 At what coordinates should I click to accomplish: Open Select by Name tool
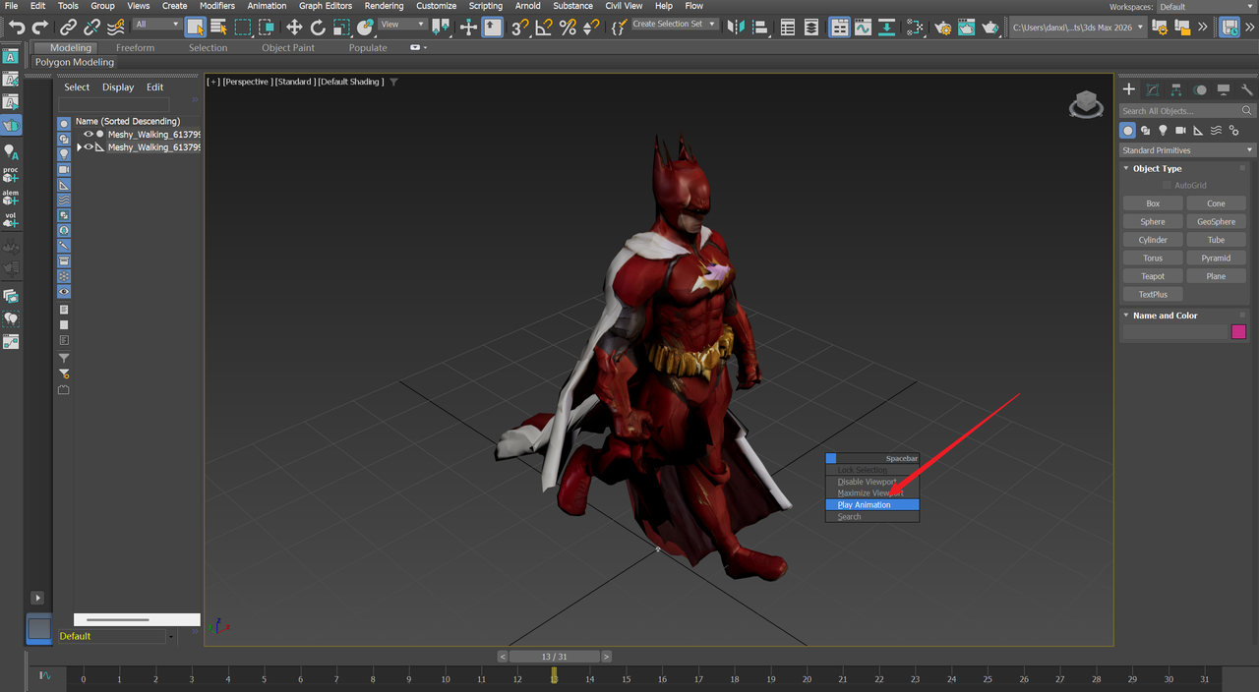[218, 28]
